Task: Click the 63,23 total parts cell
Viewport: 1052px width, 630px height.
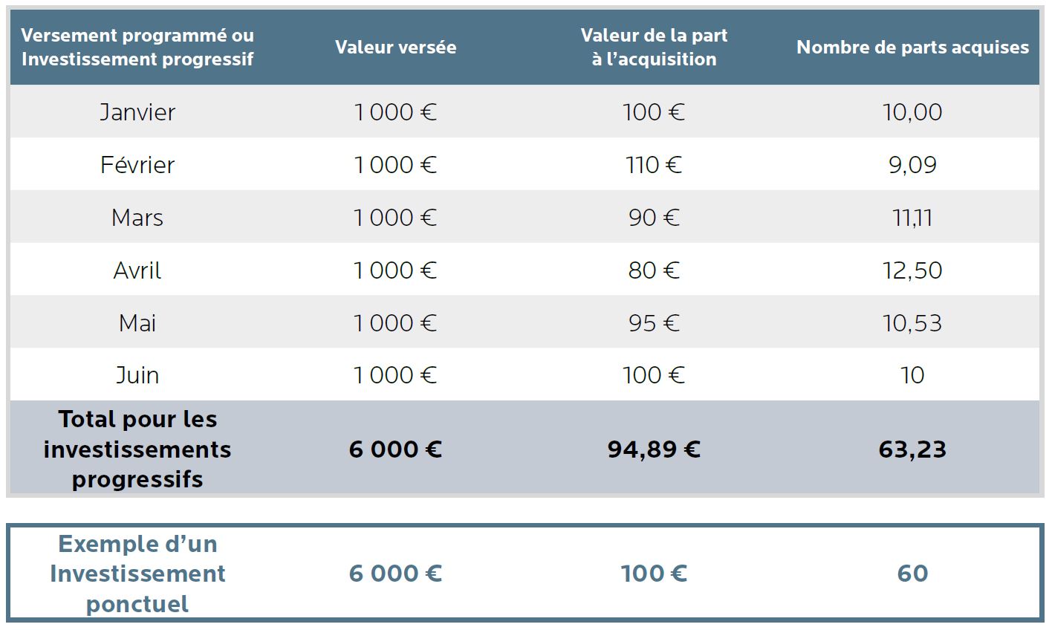Action: pyautogui.click(x=912, y=449)
